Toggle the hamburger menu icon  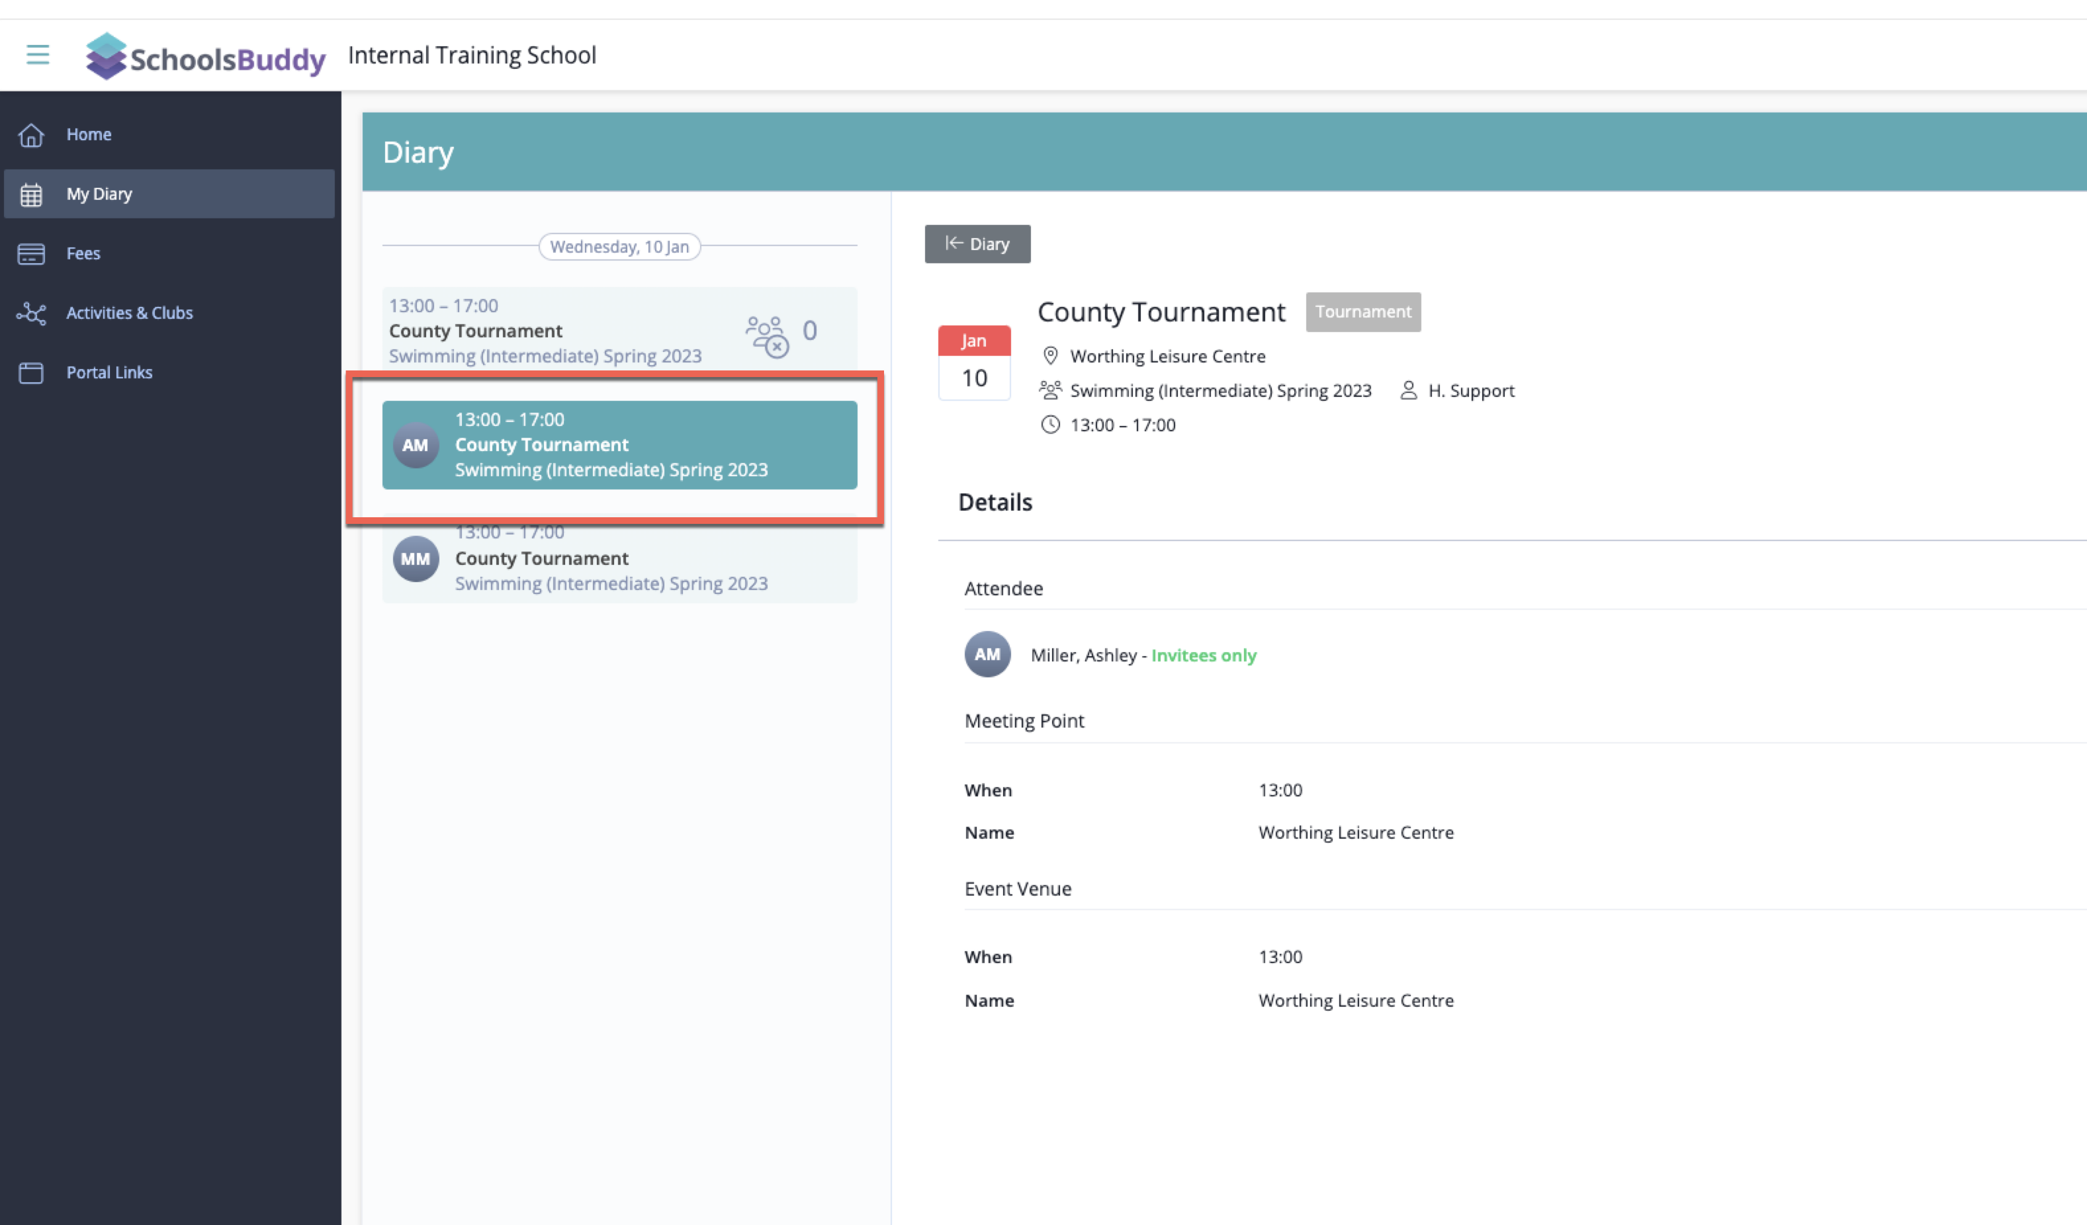click(37, 55)
